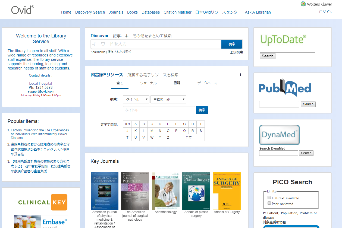This screenshot has width=342, height=228.
Task: Open the Annals of Surgery journal cover
Action: [x=227, y=191]
